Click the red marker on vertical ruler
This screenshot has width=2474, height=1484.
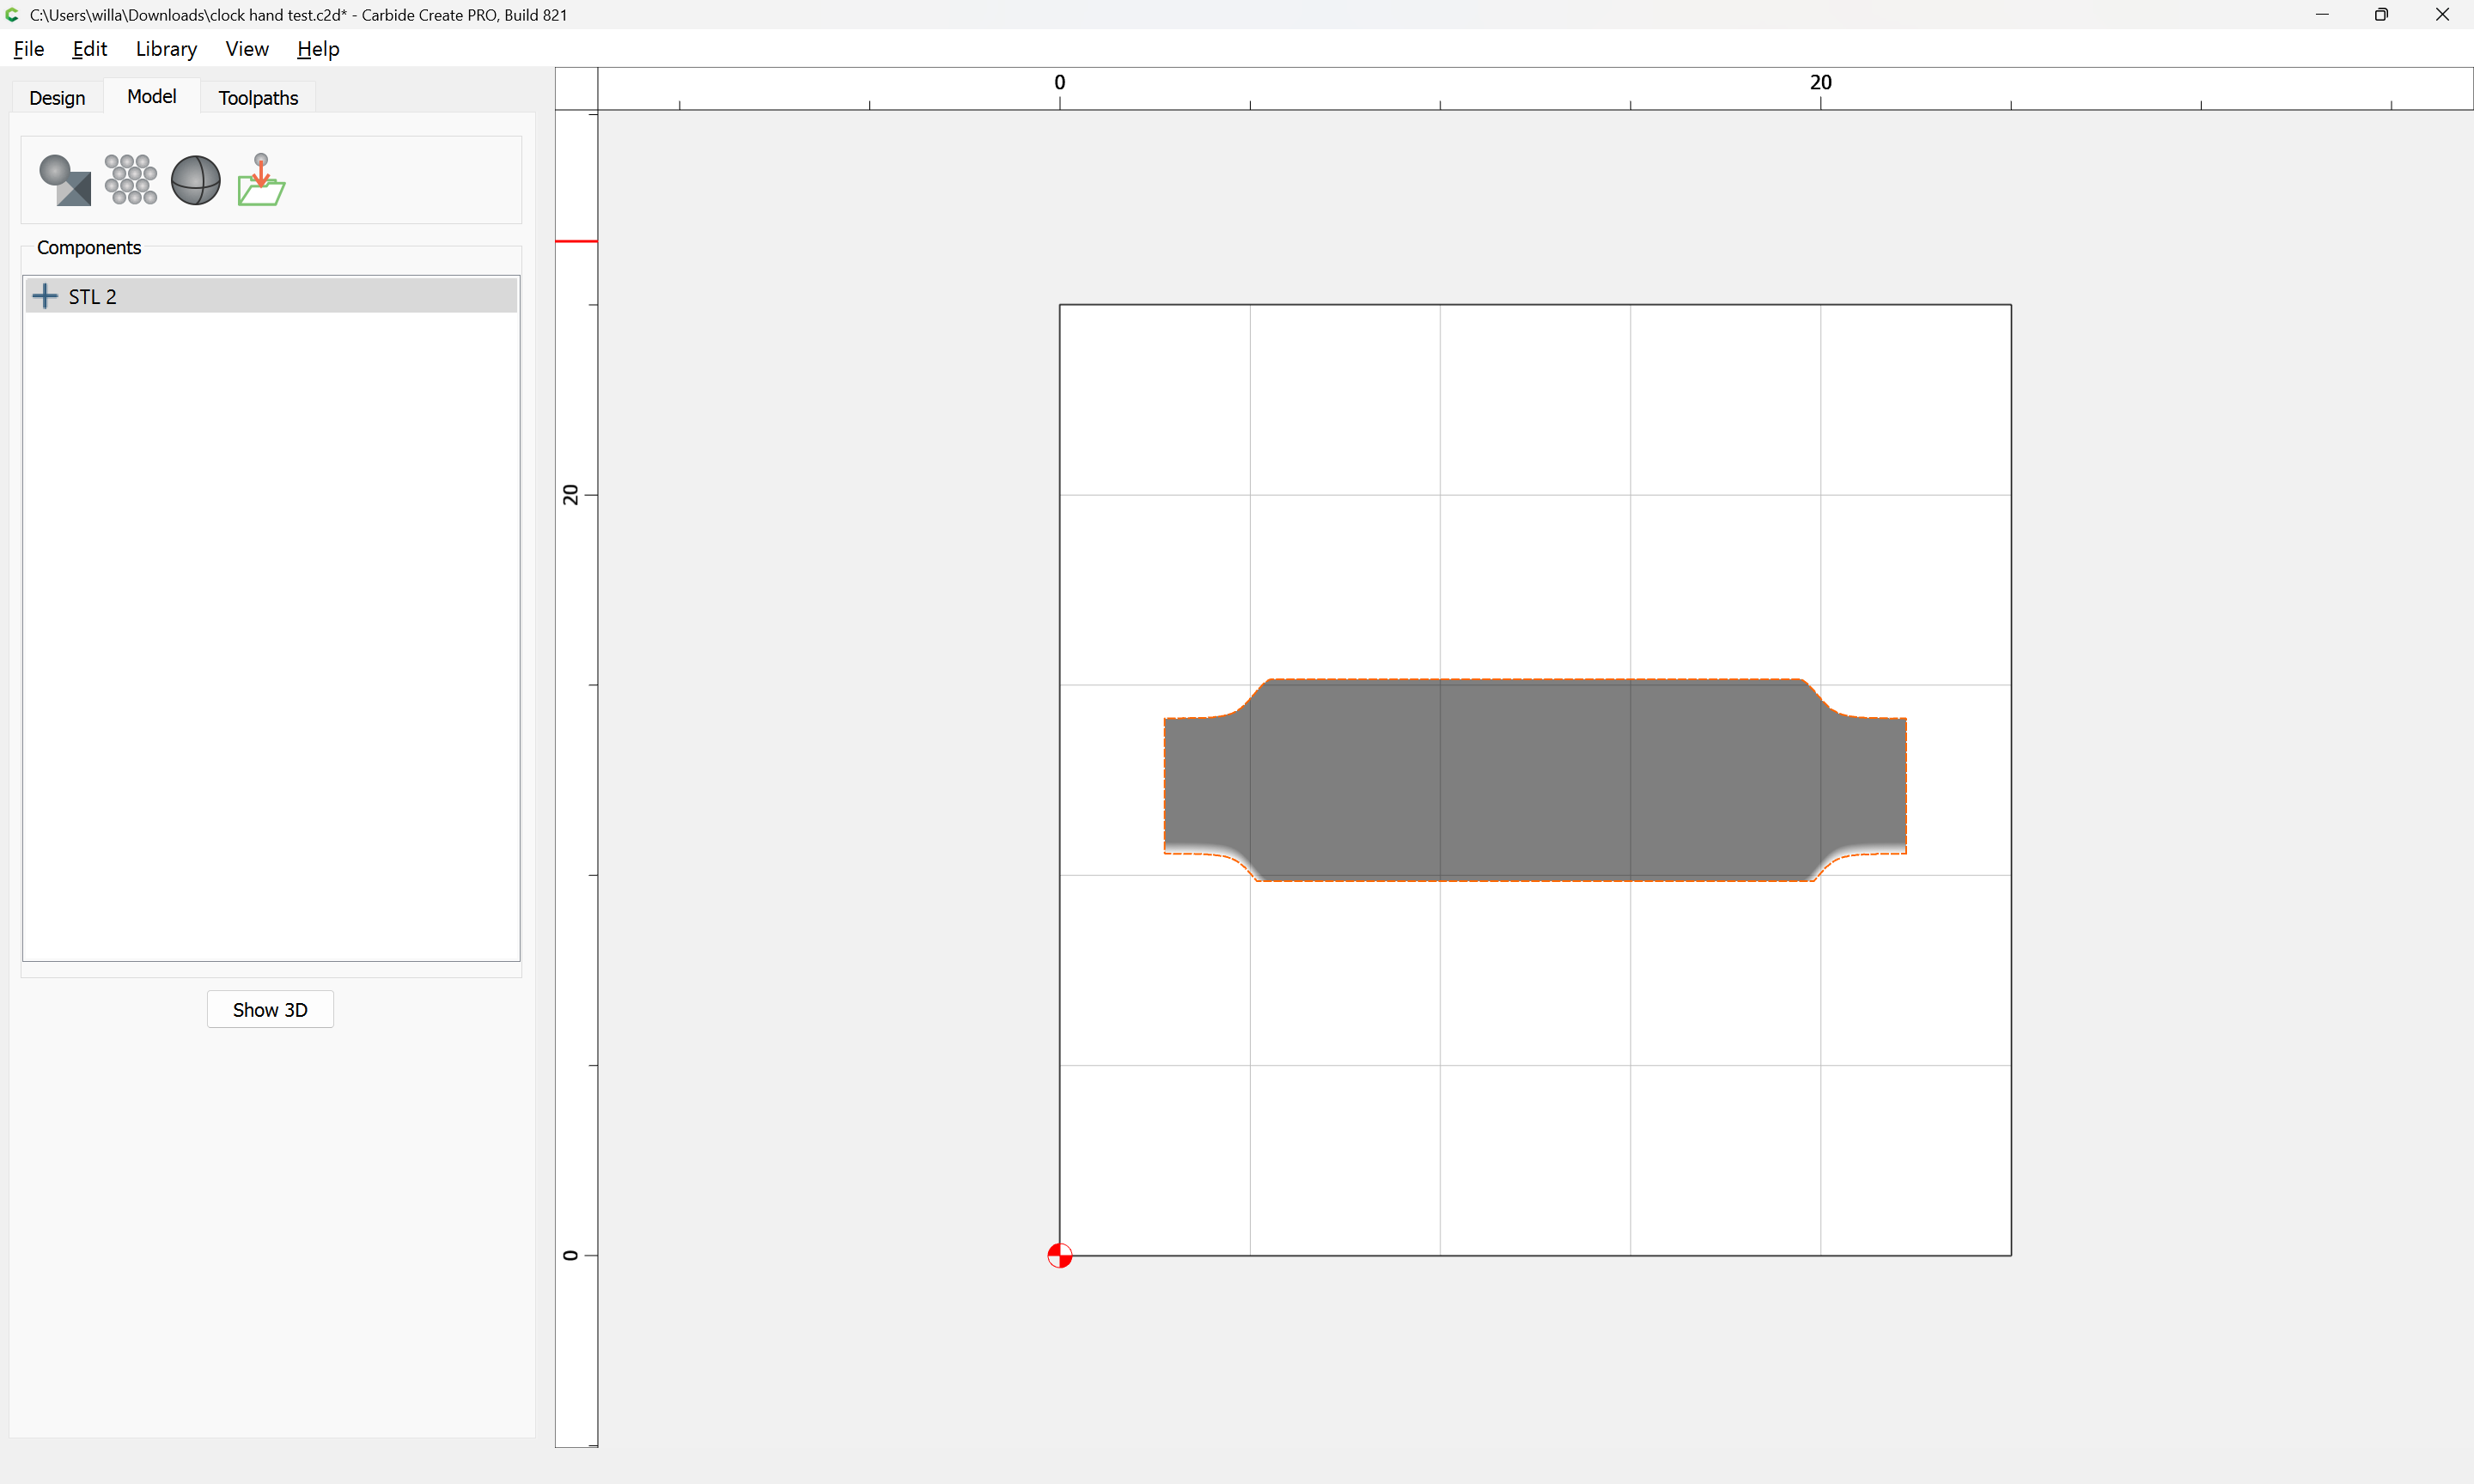coord(576,241)
